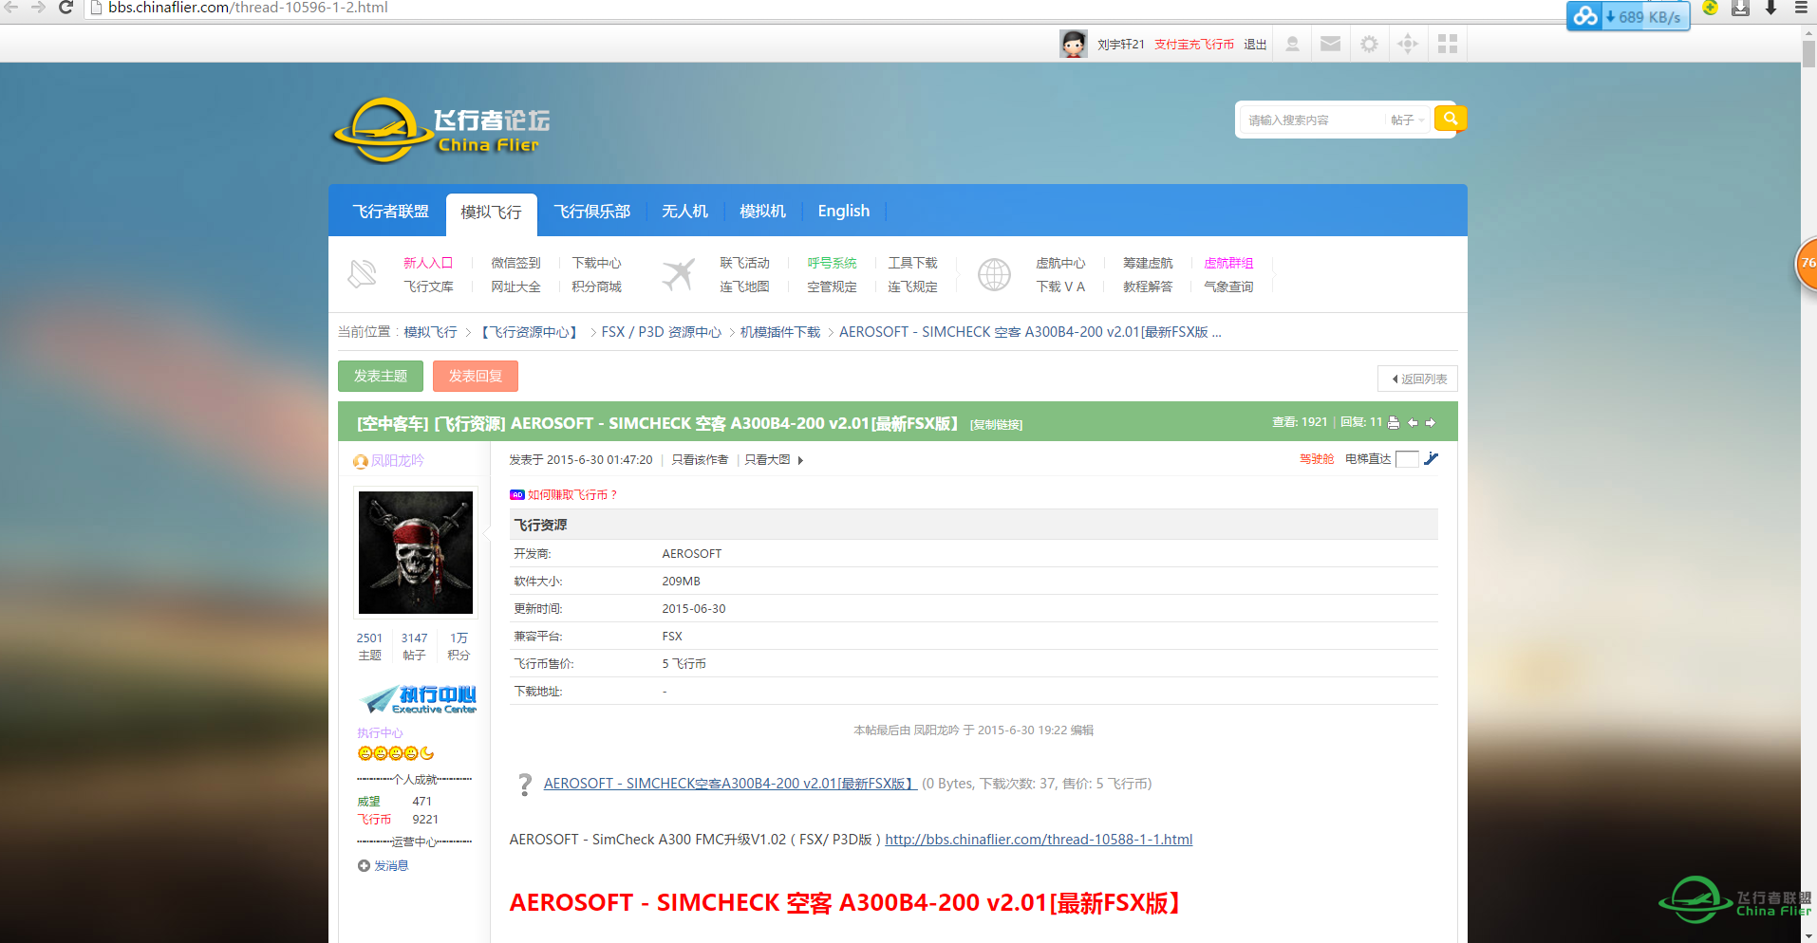Open the browser hamburger menu
The image size is (1817, 943).
pos(1801,8)
